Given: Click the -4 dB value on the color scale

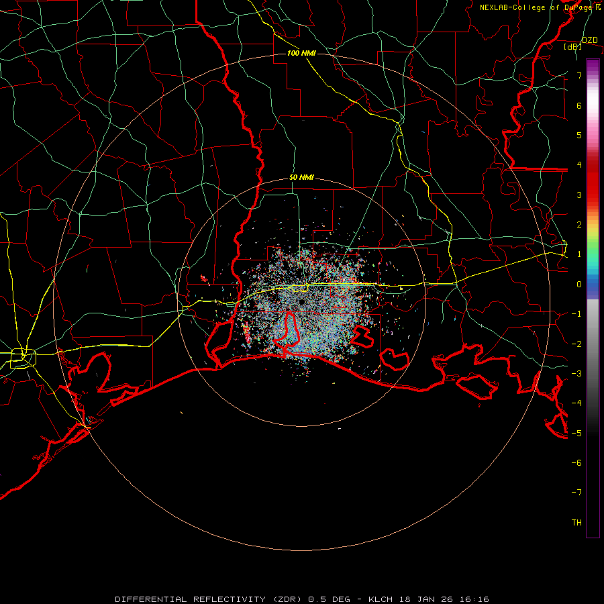Looking at the screenshot, I should point(576,403).
